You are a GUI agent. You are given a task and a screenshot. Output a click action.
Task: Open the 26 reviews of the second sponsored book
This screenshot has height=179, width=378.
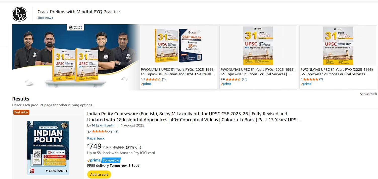244,79
